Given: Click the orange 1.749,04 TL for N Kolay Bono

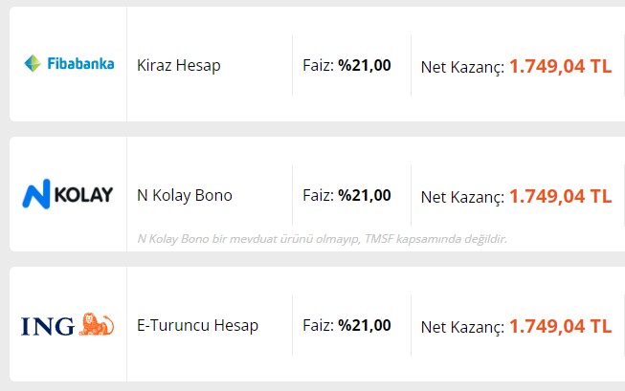Looking at the screenshot, I should [x=560, y=195].
